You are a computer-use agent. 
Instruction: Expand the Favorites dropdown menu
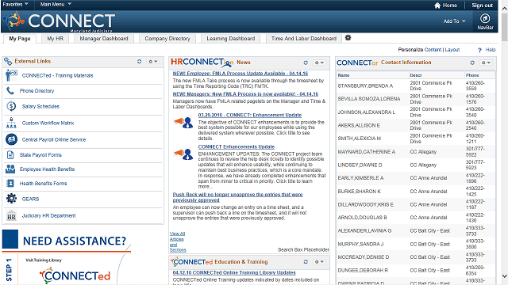[x=15, y=4]
